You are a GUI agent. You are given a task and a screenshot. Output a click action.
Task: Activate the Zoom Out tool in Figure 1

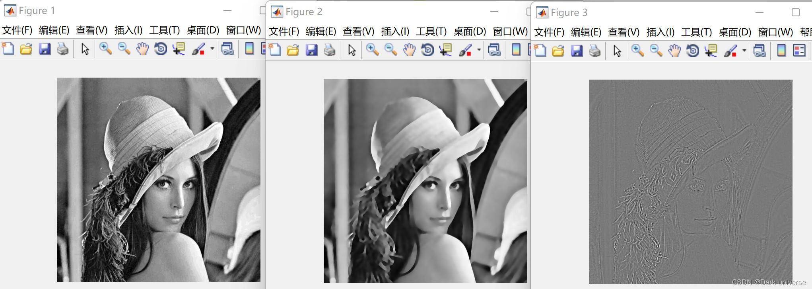(x=124, y=49)
